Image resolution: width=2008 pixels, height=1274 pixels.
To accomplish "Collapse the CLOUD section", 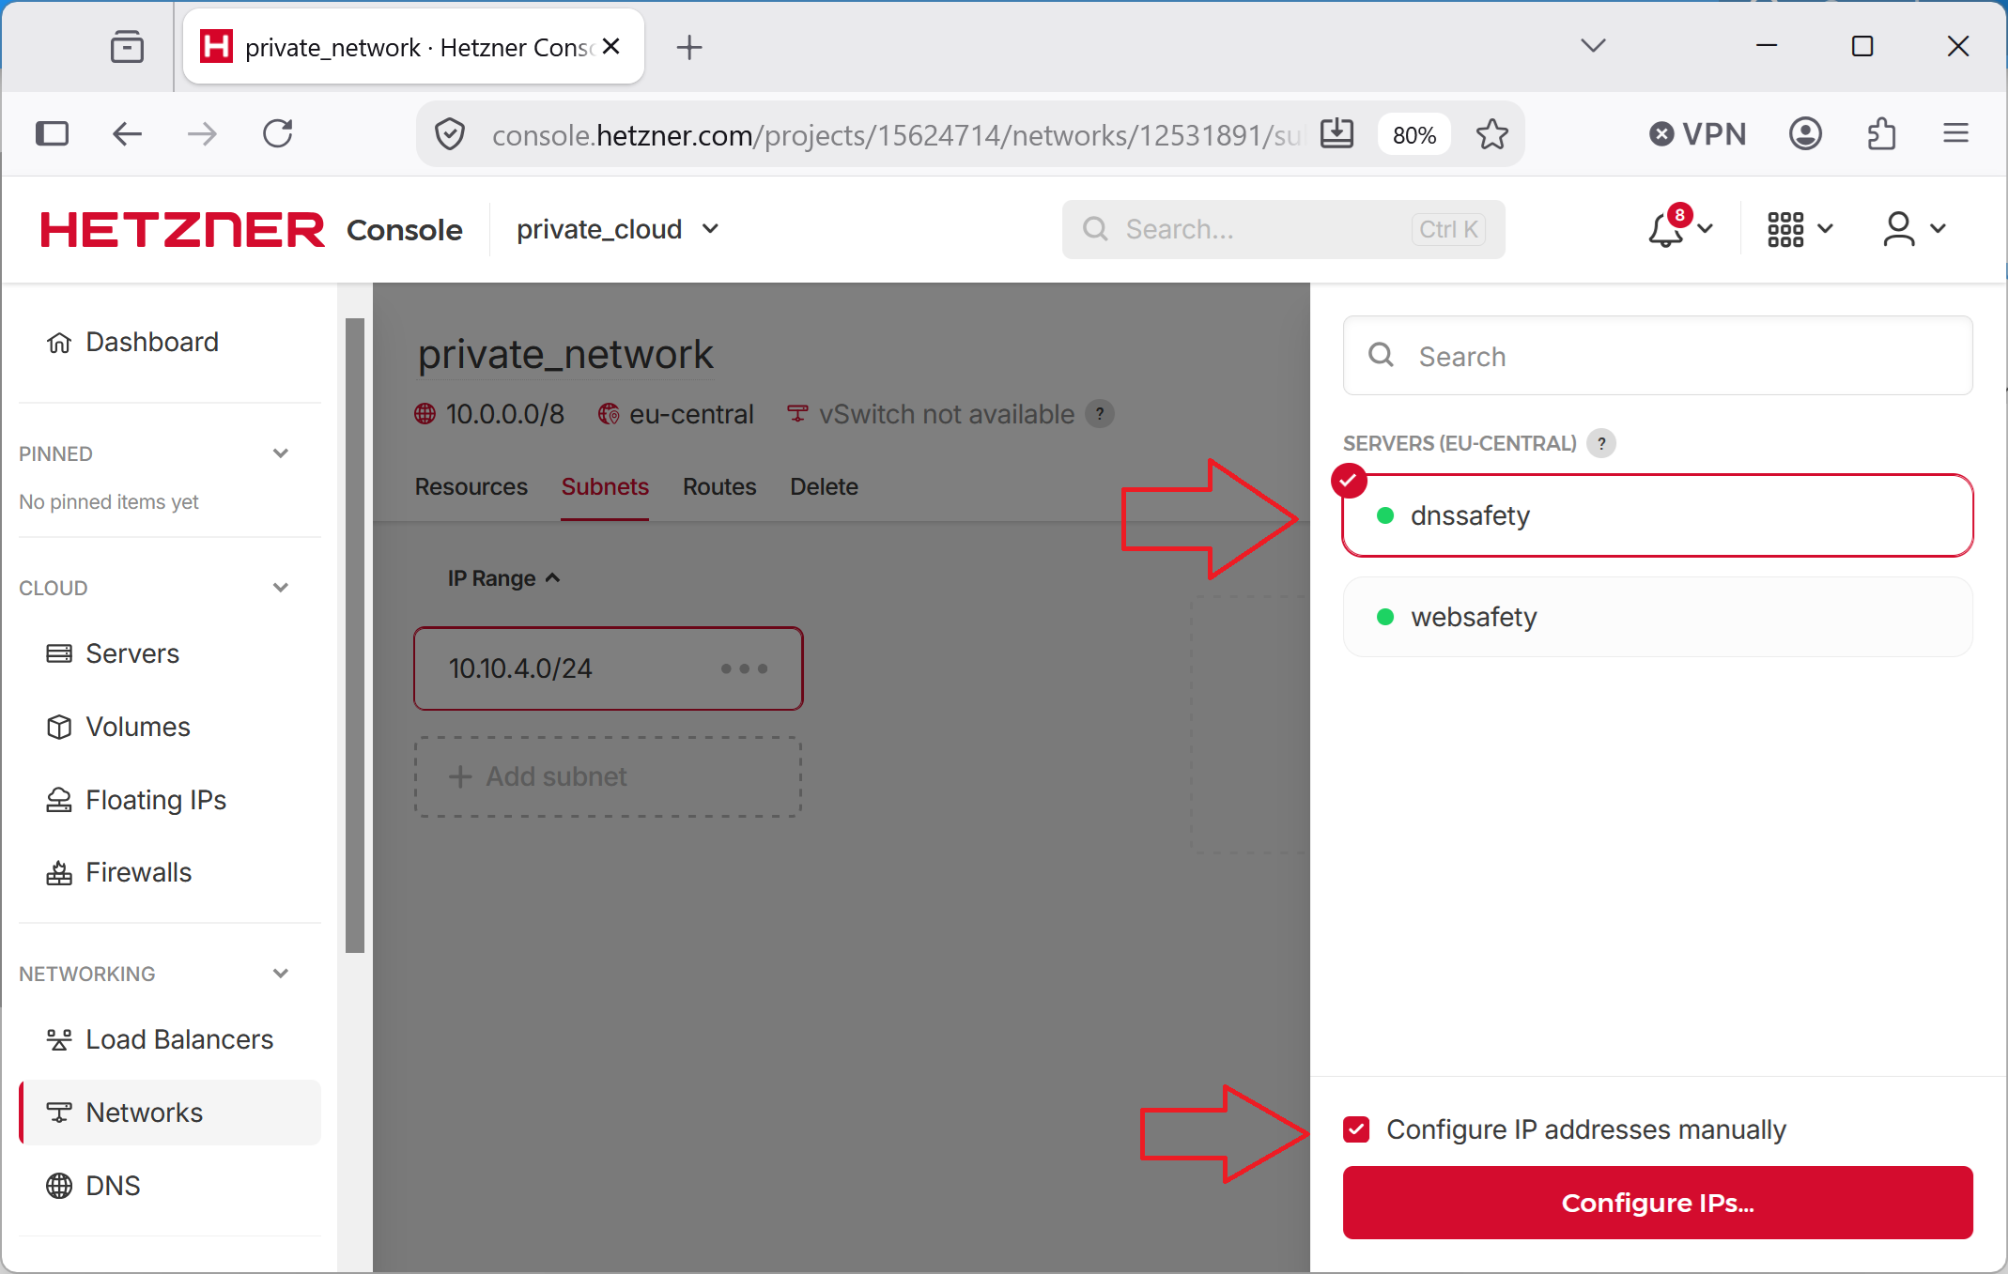I will (x=280, y=588).
